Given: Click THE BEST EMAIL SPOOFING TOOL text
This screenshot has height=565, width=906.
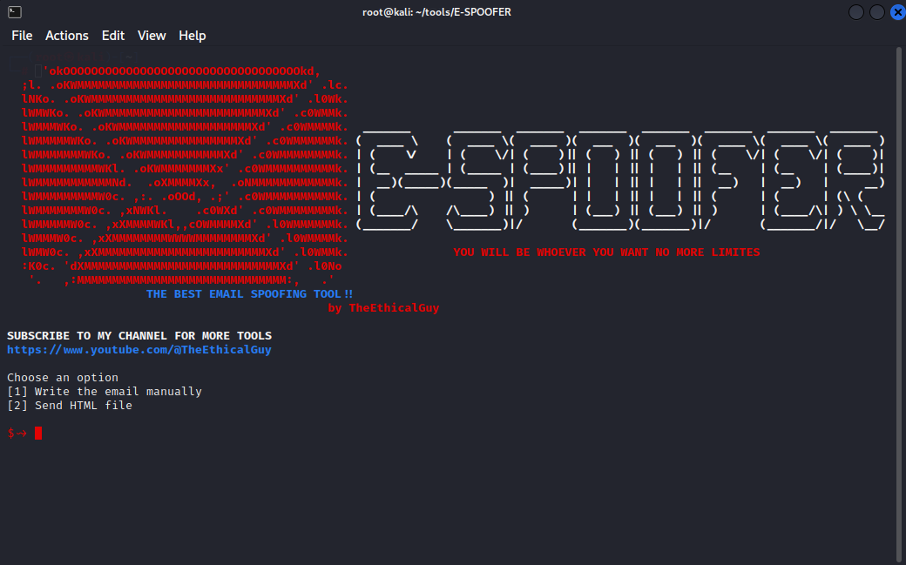Looking at the screenshot, I should [x=249, y=293].
